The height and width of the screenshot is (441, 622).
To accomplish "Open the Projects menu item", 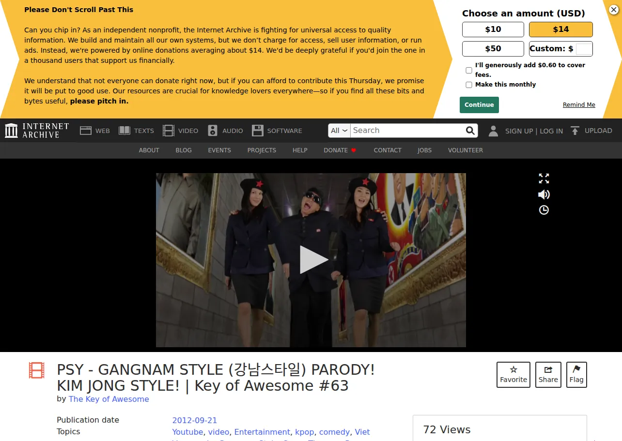I will pyautogui.click(x=262, y=150).
